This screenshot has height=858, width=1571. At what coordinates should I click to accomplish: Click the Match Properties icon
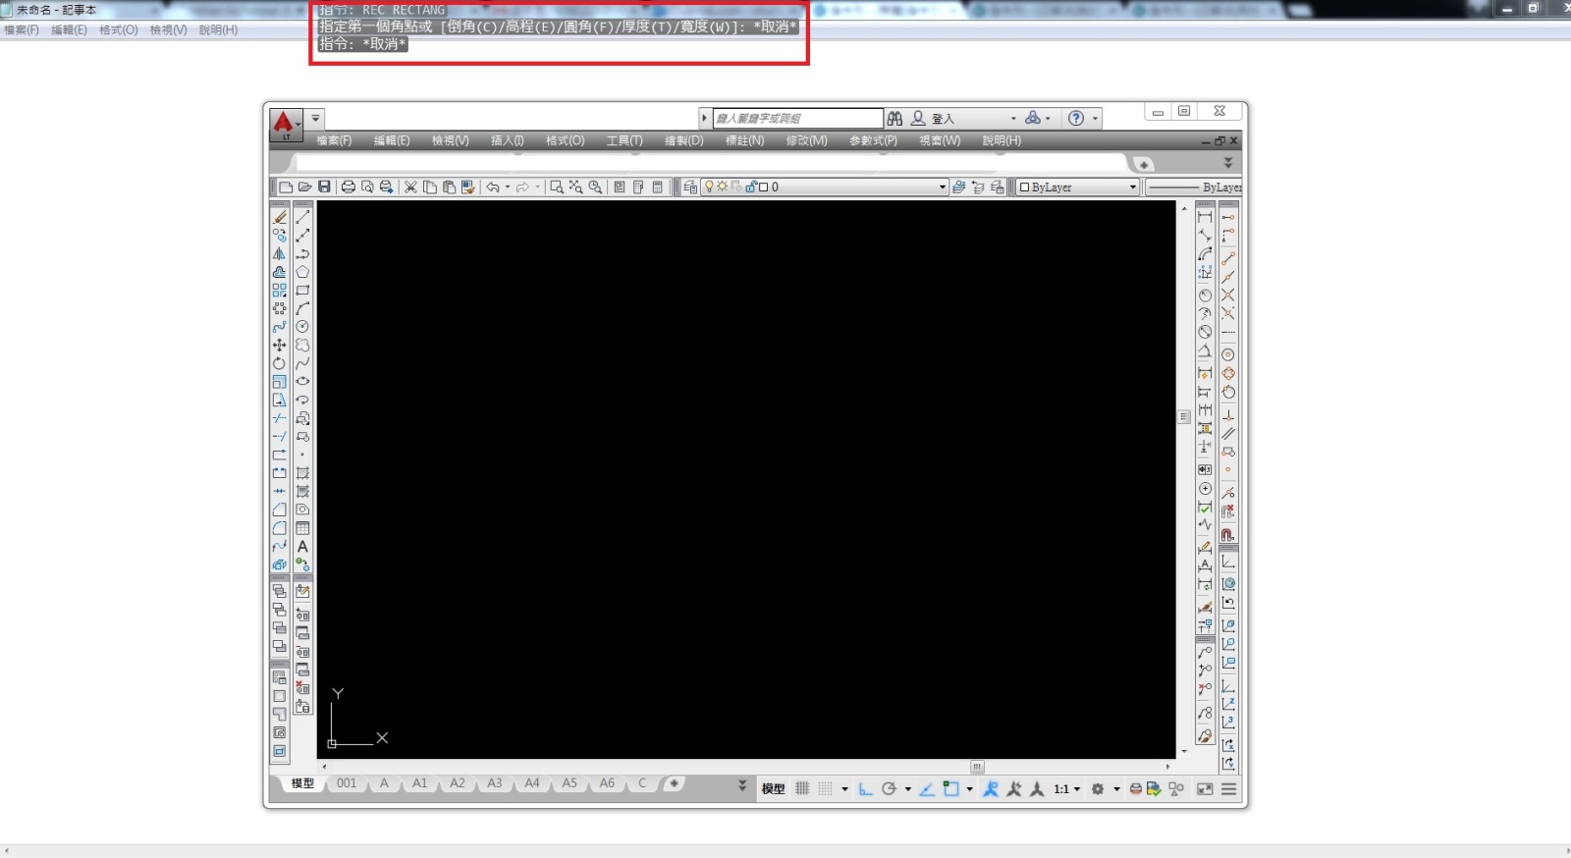point(468,187)
